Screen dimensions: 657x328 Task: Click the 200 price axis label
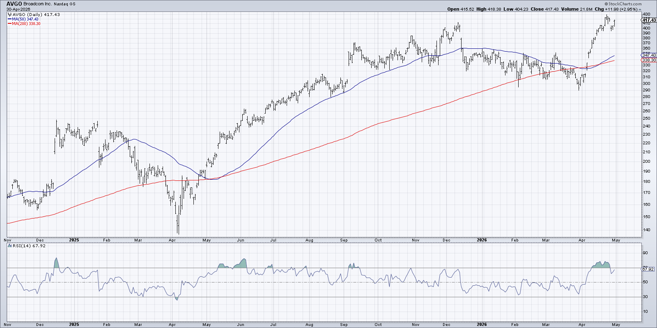click(646, 161)
